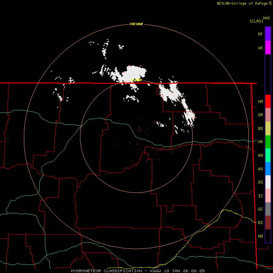Click the BI dark-red legend swatch
The image size is (273, 273).
[268, 223]
